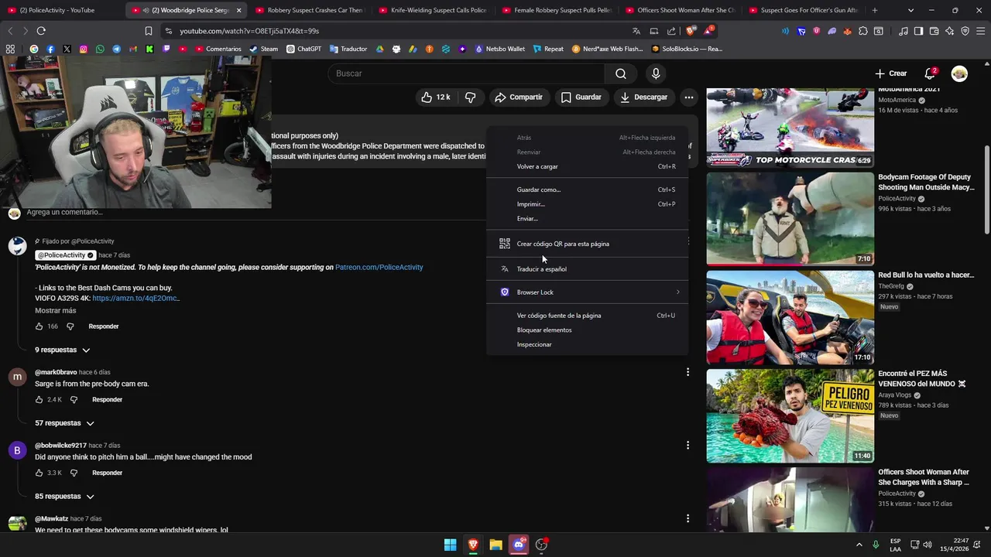The height and width of the screenshot is (557, 991).
Task: Click the share icon in address bar
Action: click(671, 31)
